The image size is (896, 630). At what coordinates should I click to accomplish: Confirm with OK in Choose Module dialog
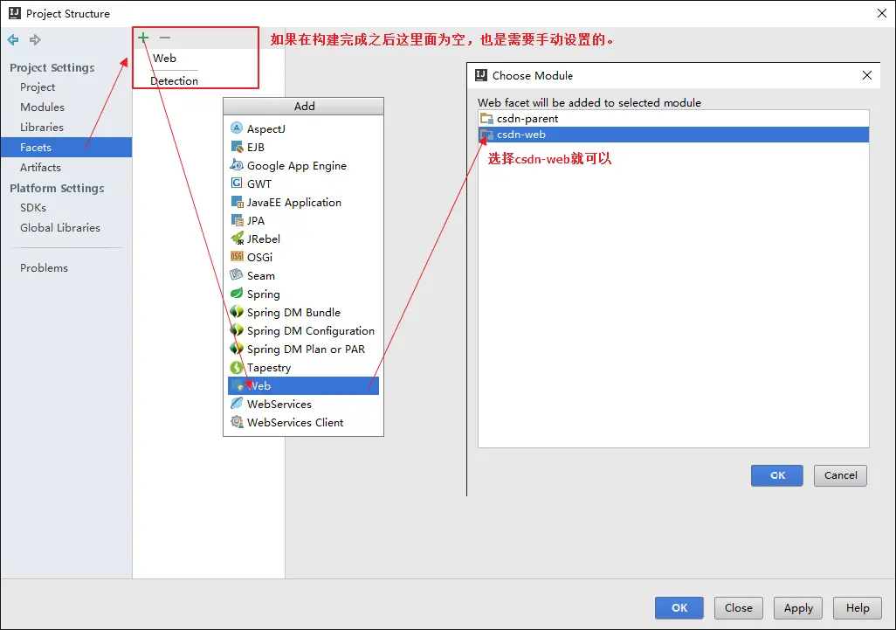(775, 475)
